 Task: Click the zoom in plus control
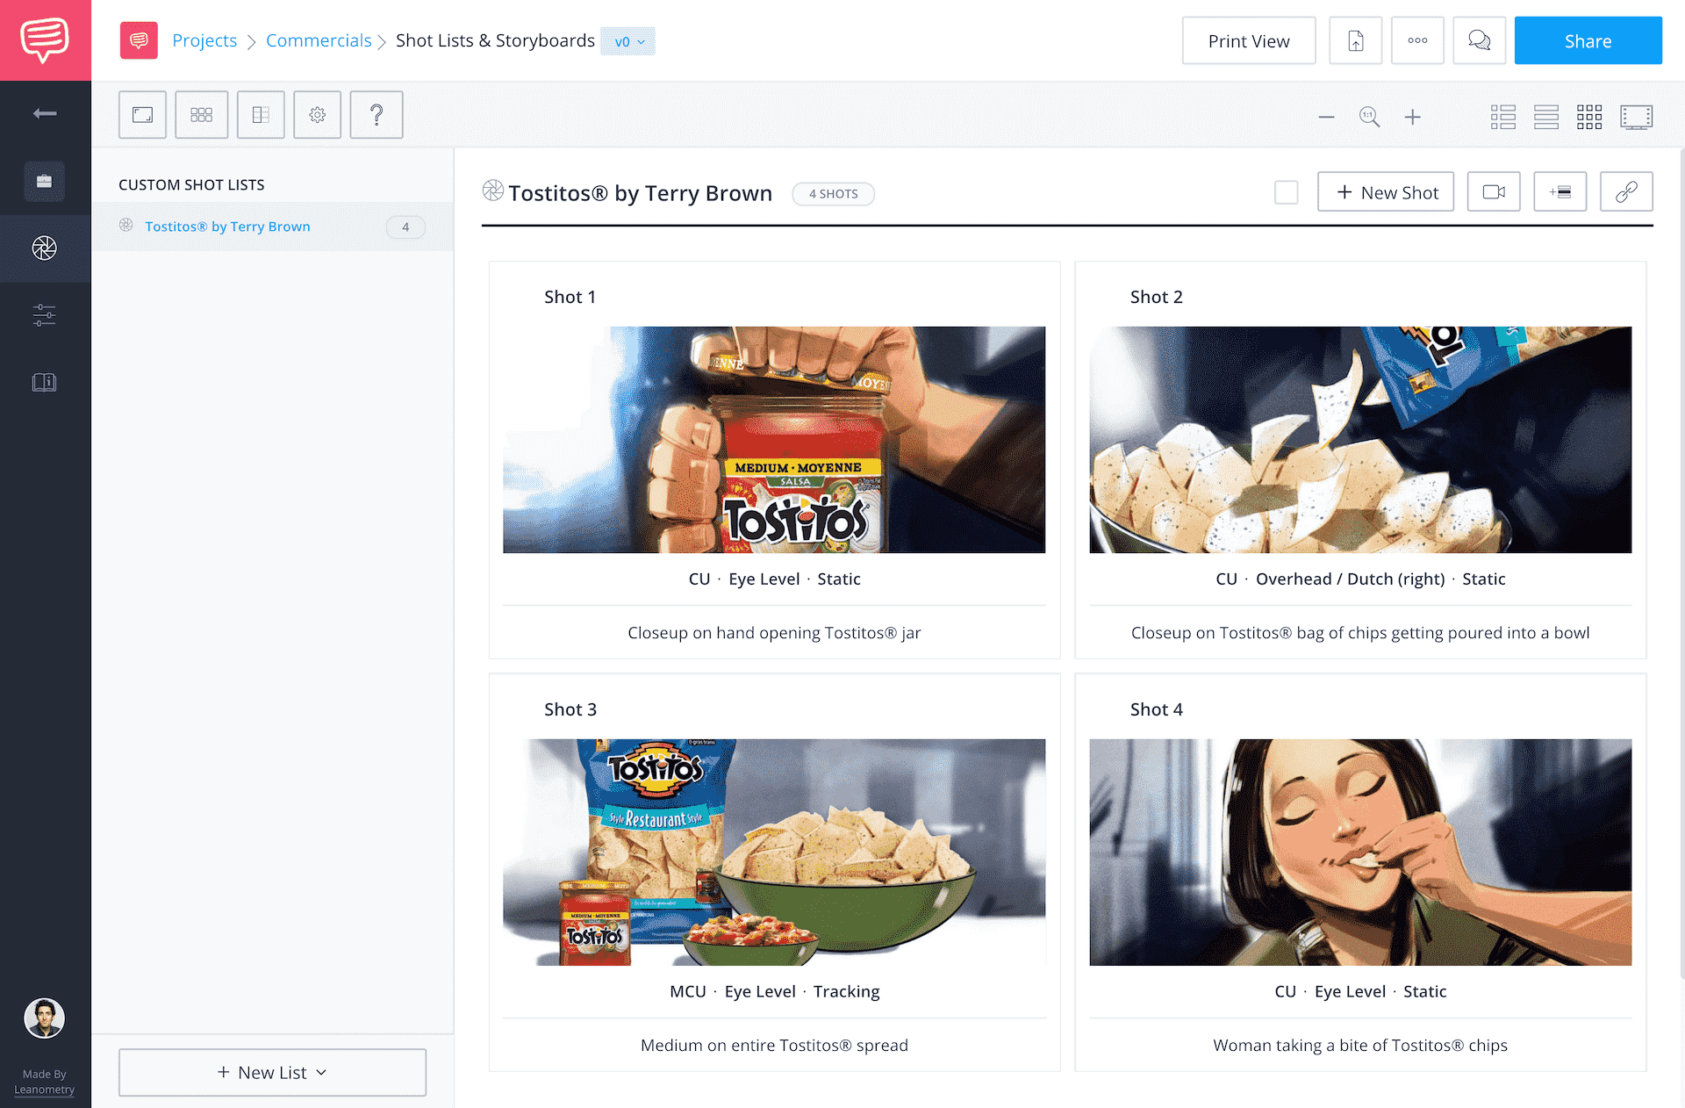[1412, 117]
